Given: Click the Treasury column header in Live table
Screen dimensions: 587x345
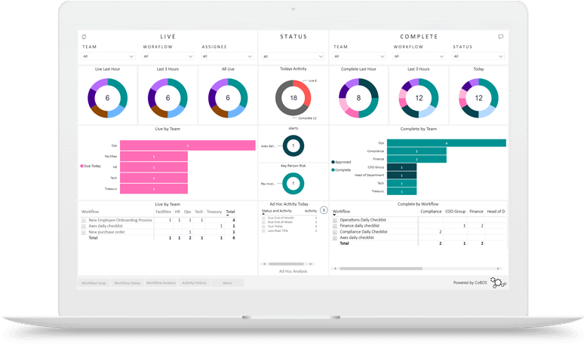Looking at the screenshot, I should coord(214,212).
